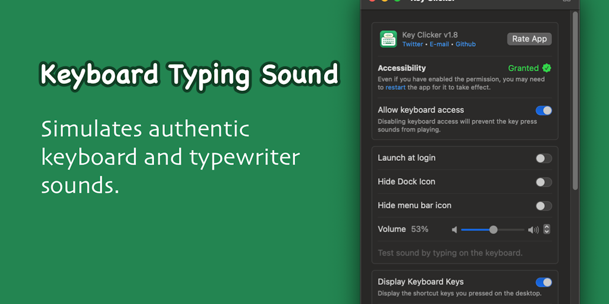This screenshot has width=609, height=304.
Task: Turn on the Hide Dock Icon toggle
Action: click(544, 182)
